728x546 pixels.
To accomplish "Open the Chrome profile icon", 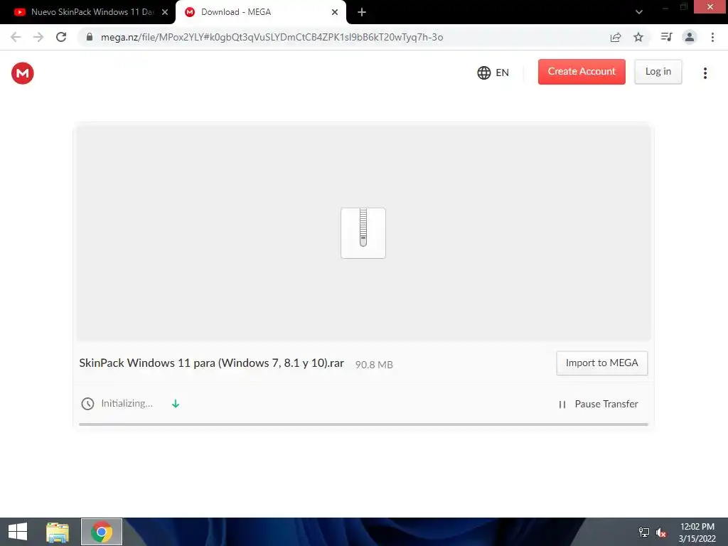I will point(690,37).
